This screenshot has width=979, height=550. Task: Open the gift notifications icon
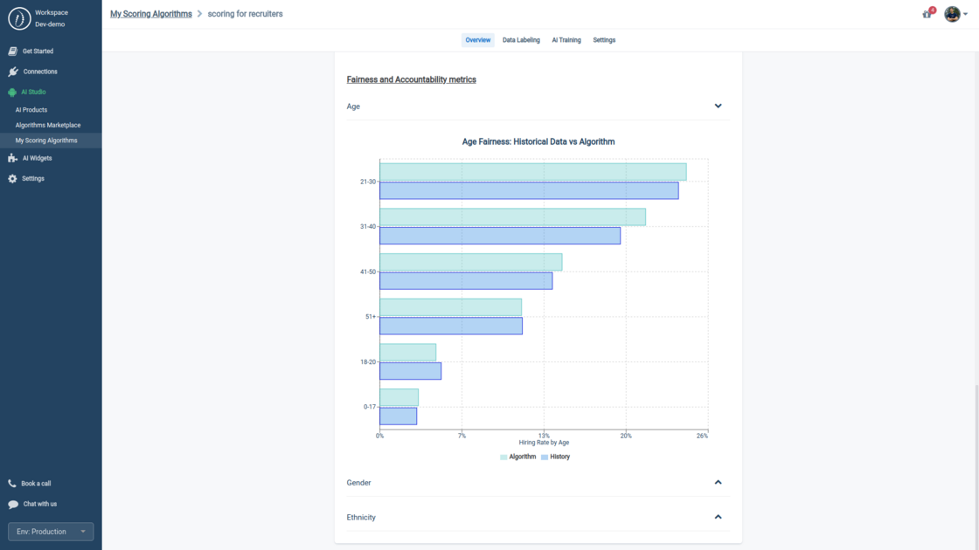(x=927, y=14)
